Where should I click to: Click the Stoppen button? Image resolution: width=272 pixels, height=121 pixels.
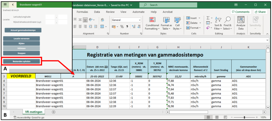point(22,53)
